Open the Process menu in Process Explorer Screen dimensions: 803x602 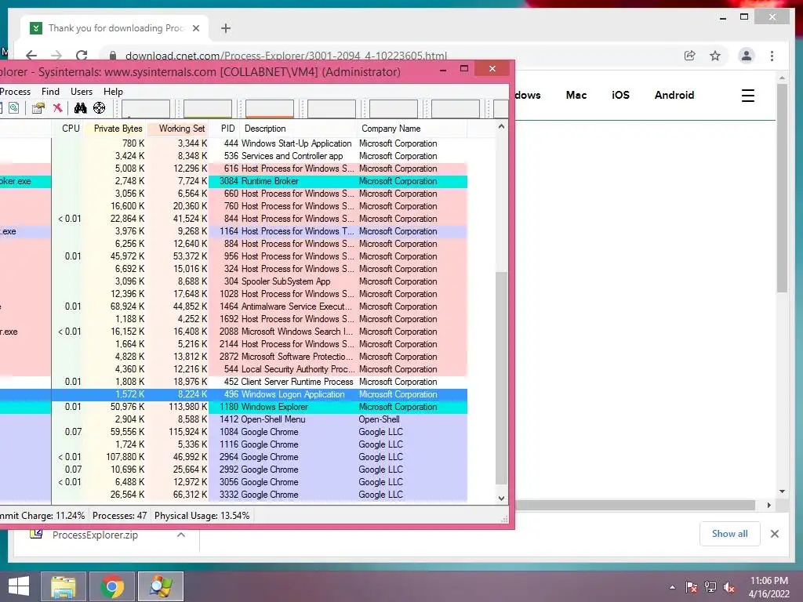coord(16,92)
